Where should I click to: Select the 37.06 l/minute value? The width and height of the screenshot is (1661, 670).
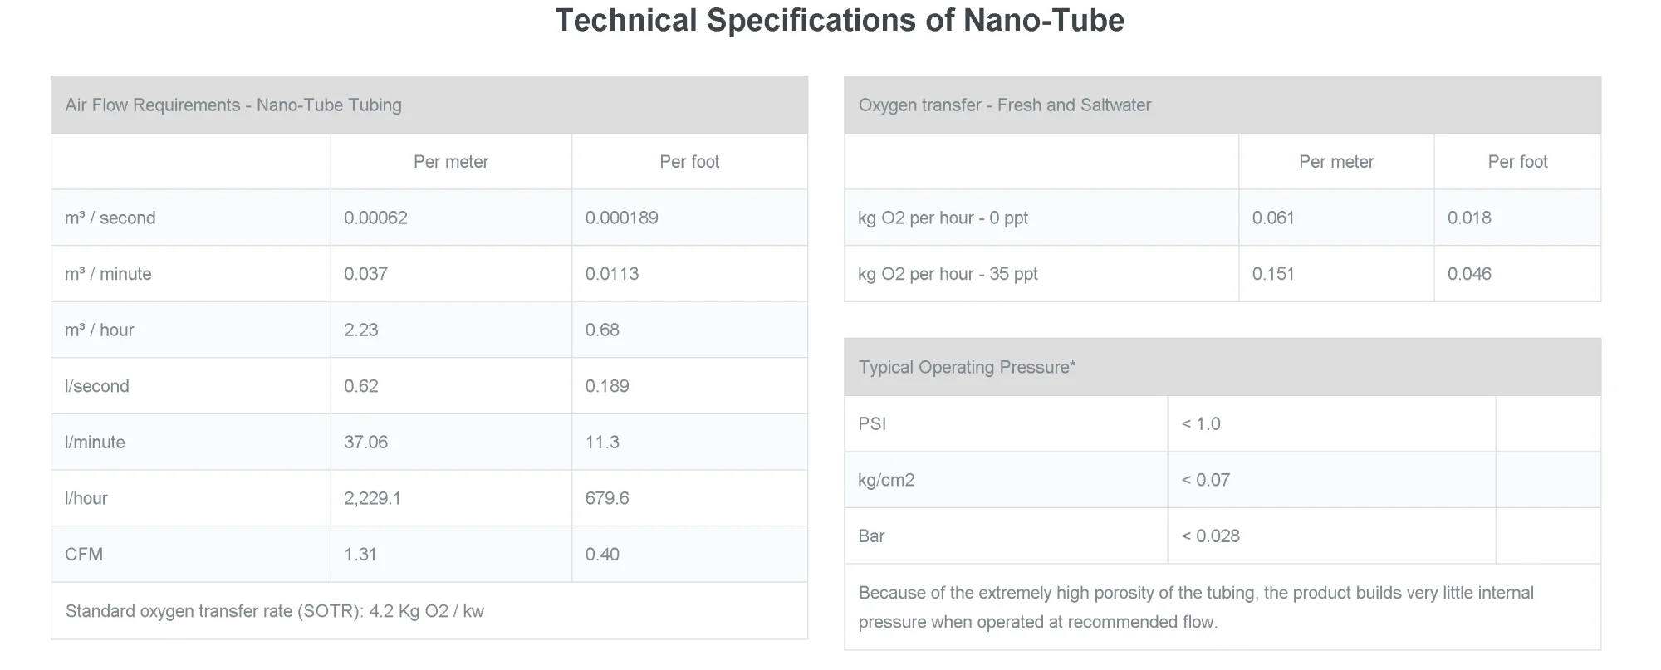tap(366, 443)
